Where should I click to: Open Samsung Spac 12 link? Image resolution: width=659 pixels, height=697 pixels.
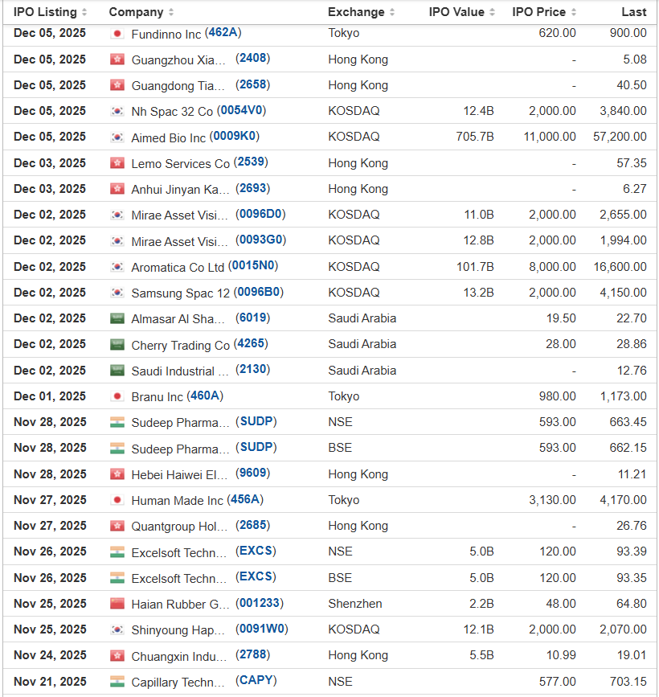pos(180,293)
